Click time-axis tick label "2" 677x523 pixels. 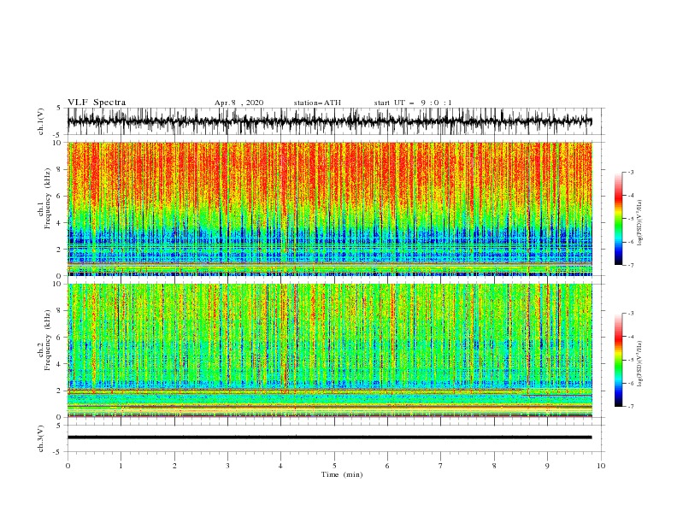click(x=174, y=466)
